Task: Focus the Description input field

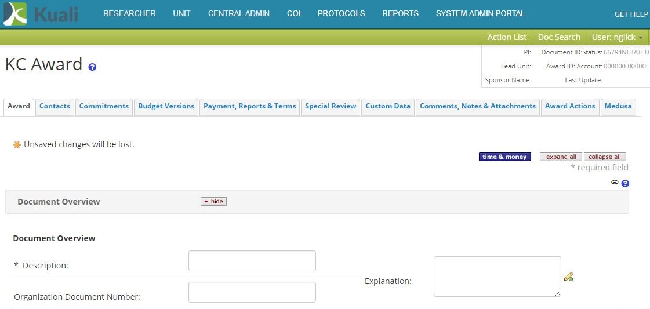Action: (x=252, y=261)
